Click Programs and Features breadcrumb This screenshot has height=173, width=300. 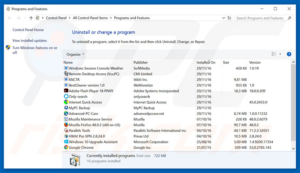coord(132,18)
